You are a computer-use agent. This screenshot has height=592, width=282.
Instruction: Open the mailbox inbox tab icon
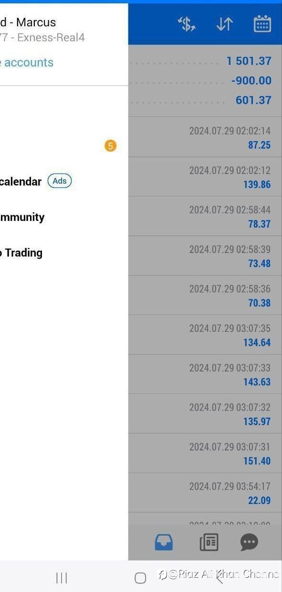164,542
